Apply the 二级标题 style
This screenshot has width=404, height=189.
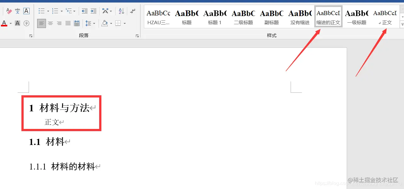(x=243, y=17)
